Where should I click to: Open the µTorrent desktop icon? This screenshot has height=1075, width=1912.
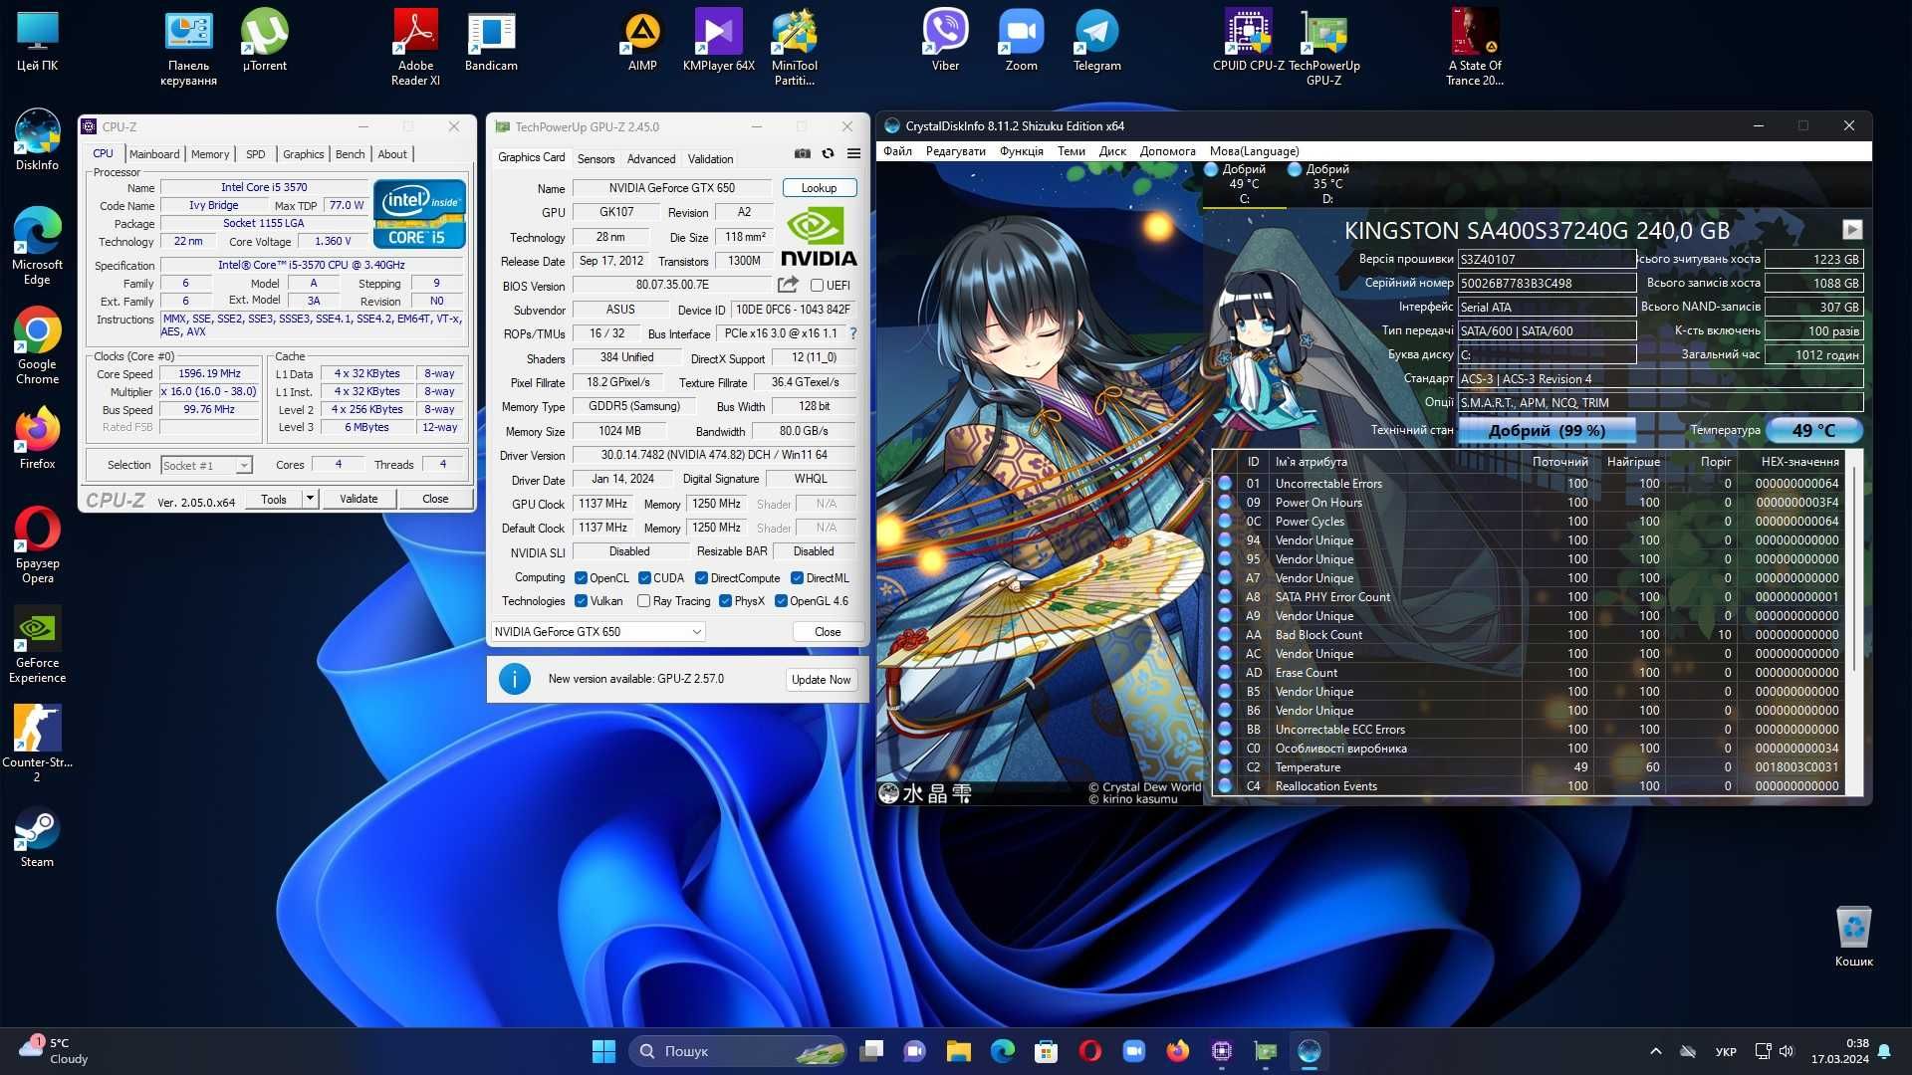265,41
